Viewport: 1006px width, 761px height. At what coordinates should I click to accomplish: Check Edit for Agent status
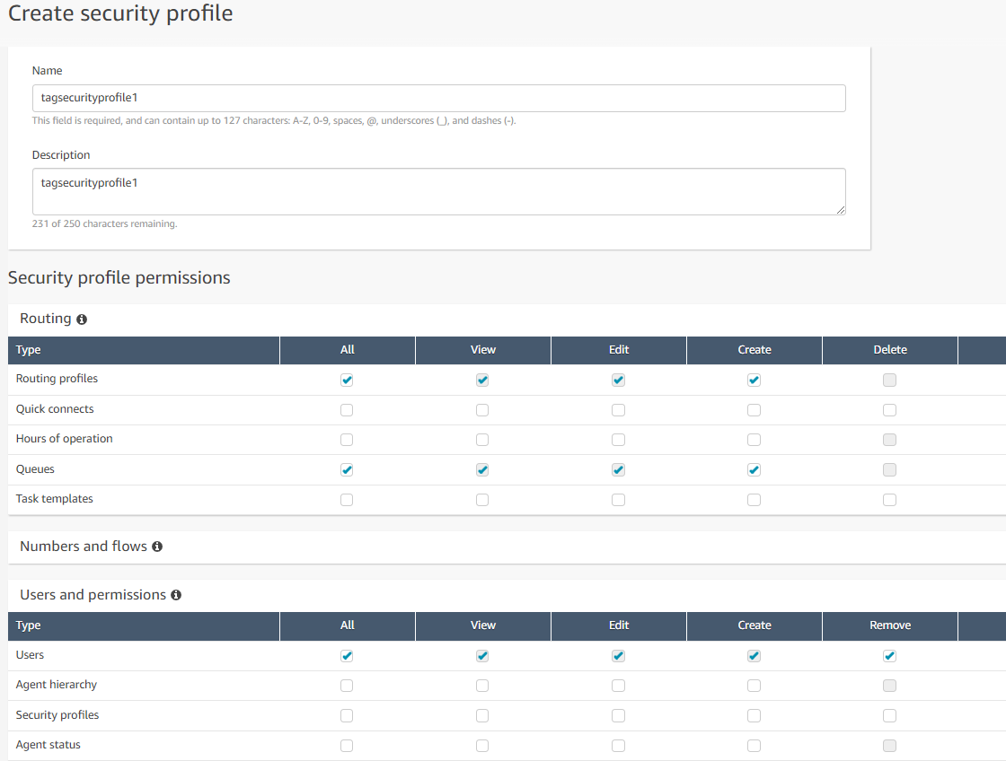pos(619,746)
